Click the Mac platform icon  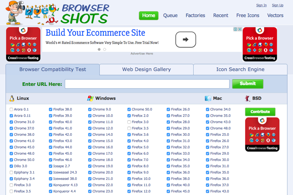click(x=208, y=98)
